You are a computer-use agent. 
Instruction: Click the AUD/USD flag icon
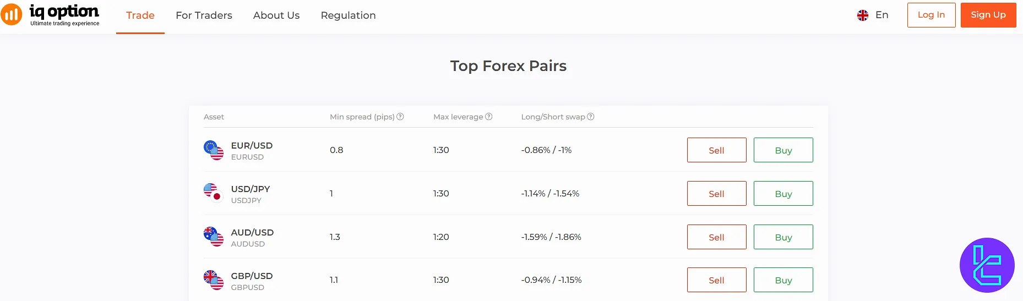tap(214, 237)
